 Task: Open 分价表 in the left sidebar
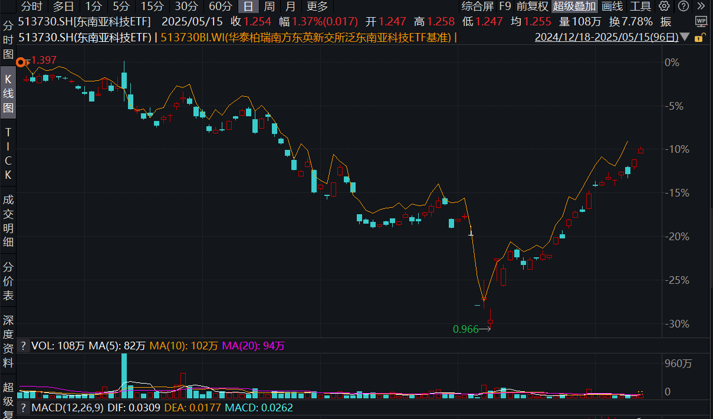tap(8, 281)
